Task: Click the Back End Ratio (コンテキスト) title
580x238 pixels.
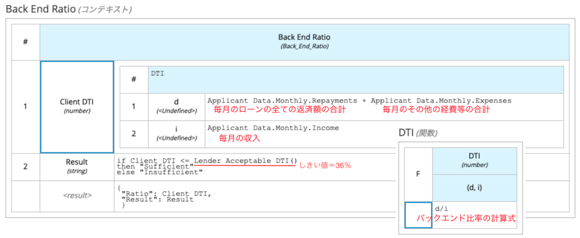Action: pyautogui.click(x=69, y=9)
